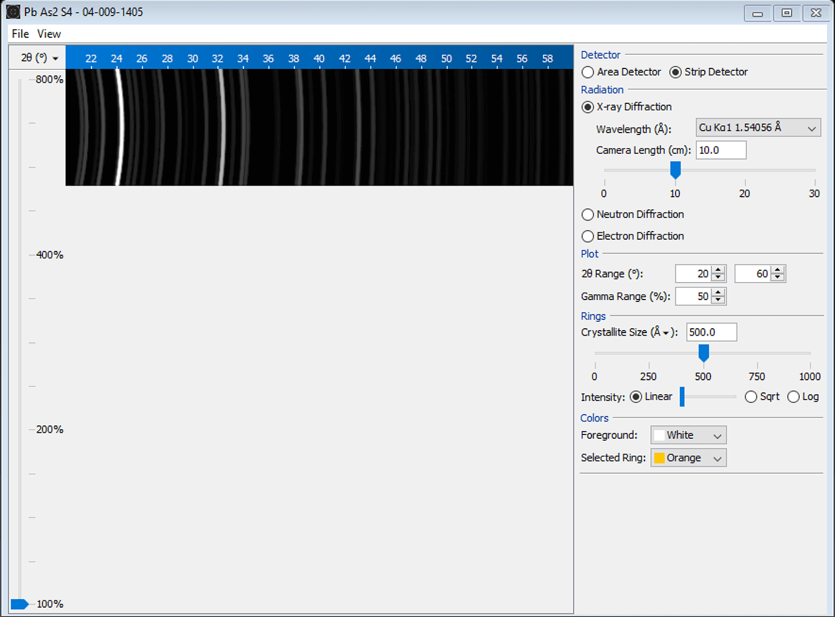Viewport: 835px width, 617px height.
Task: Switch intensity scaling to Sqrt
Action: (751, 397)
